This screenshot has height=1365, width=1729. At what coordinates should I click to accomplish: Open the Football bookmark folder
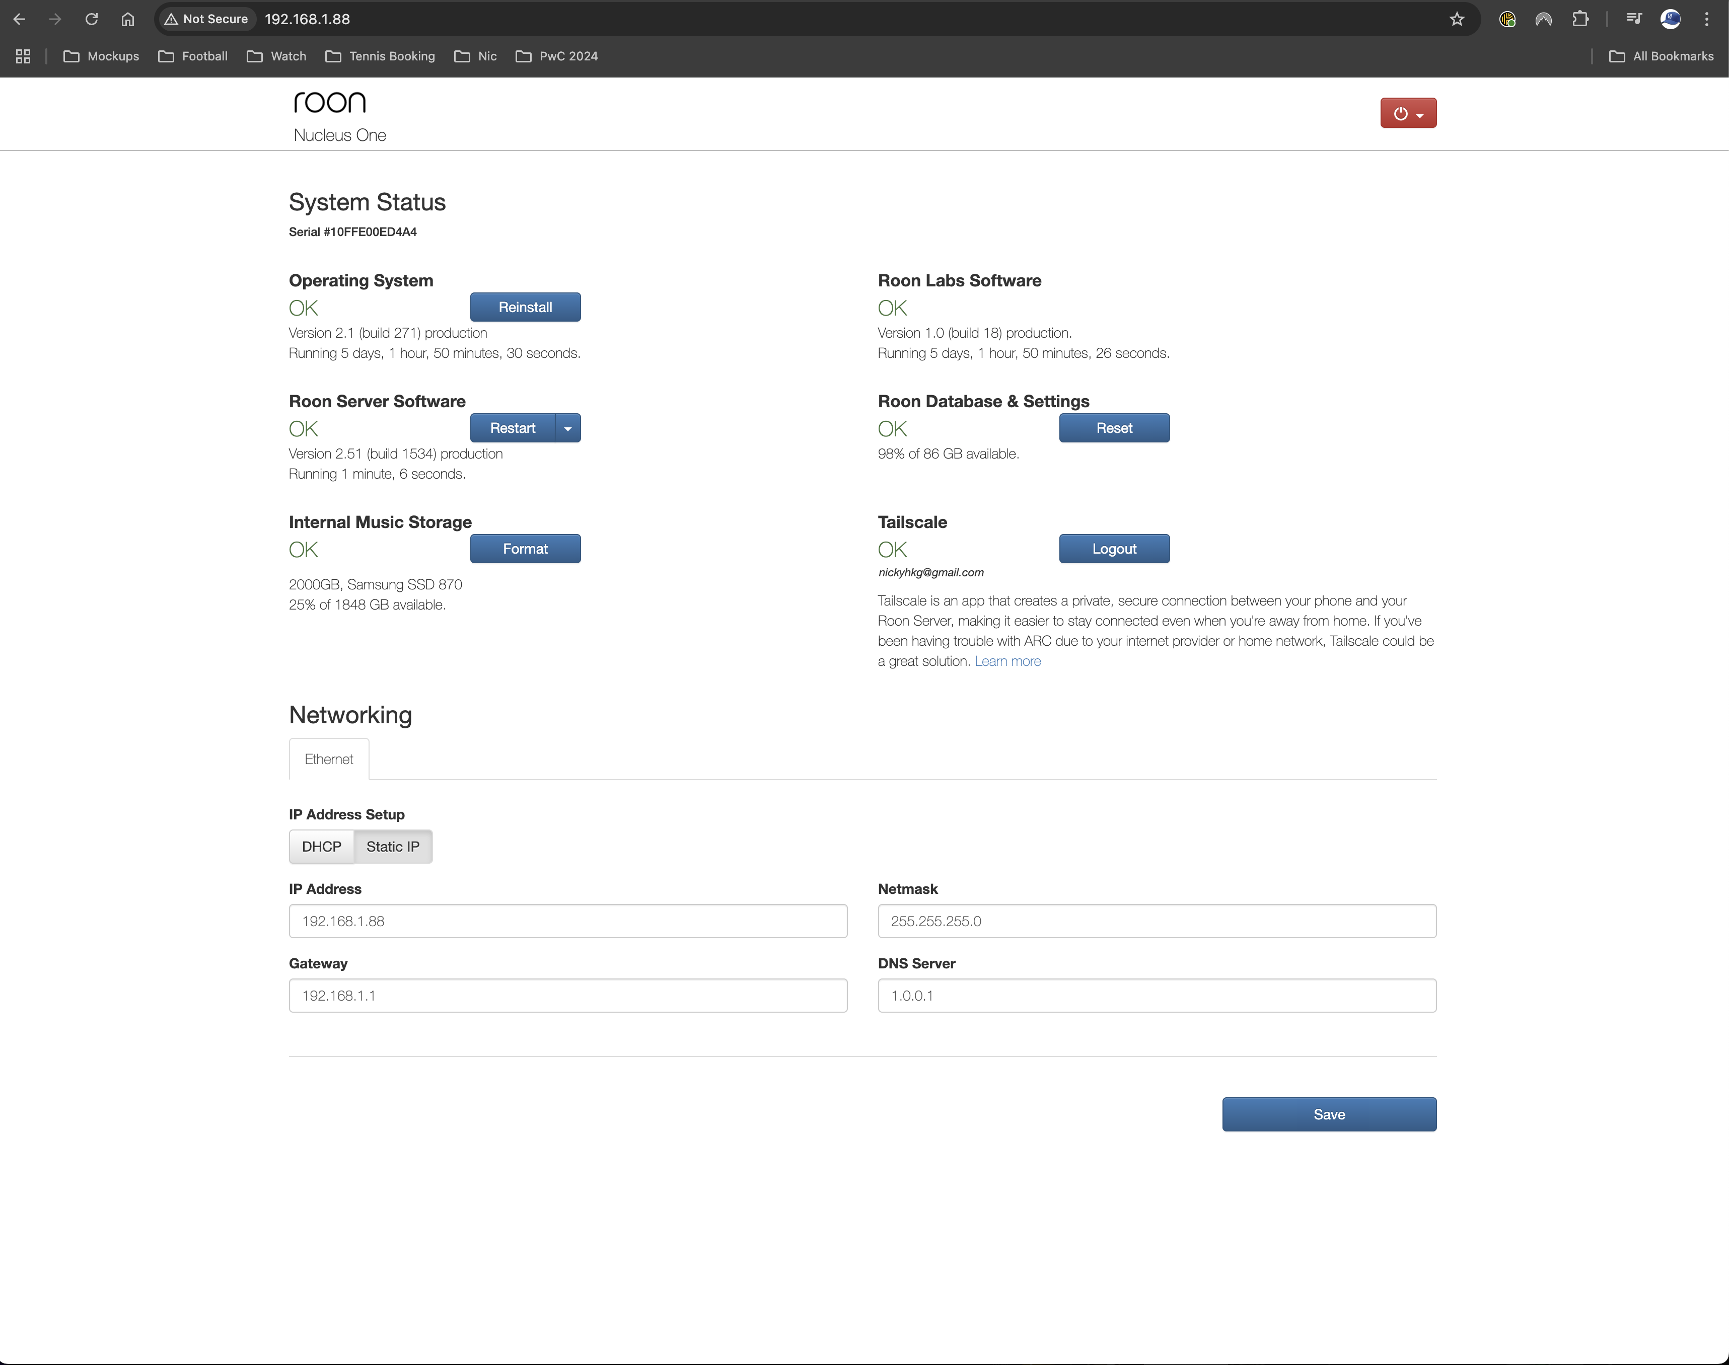click(x=193, y=56)
